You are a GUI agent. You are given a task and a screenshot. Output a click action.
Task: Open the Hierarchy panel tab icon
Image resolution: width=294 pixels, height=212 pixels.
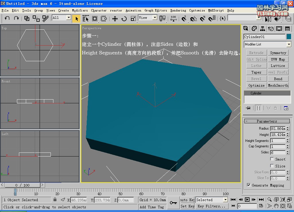tap(262, 29)
